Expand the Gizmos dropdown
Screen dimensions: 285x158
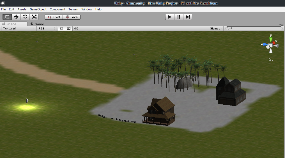[216, 28]
